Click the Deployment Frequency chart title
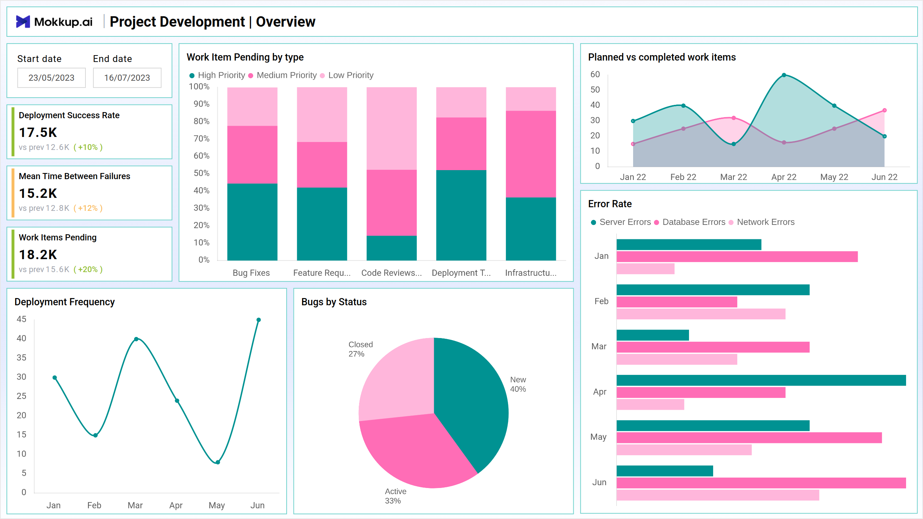The height and width of the screenshot is (519, 923). tap(65, 302)
